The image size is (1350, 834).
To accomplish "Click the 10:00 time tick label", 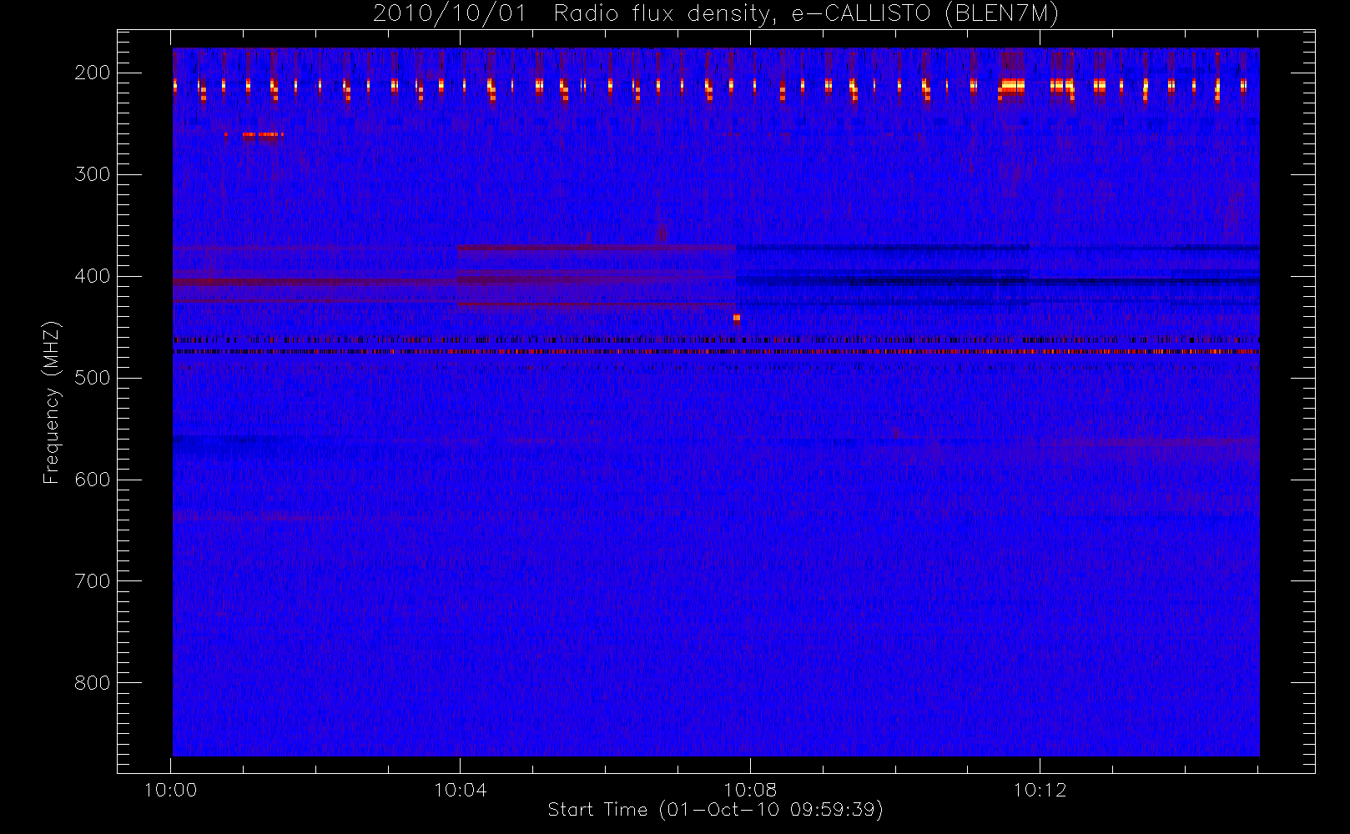I will (x=170, y=790).
